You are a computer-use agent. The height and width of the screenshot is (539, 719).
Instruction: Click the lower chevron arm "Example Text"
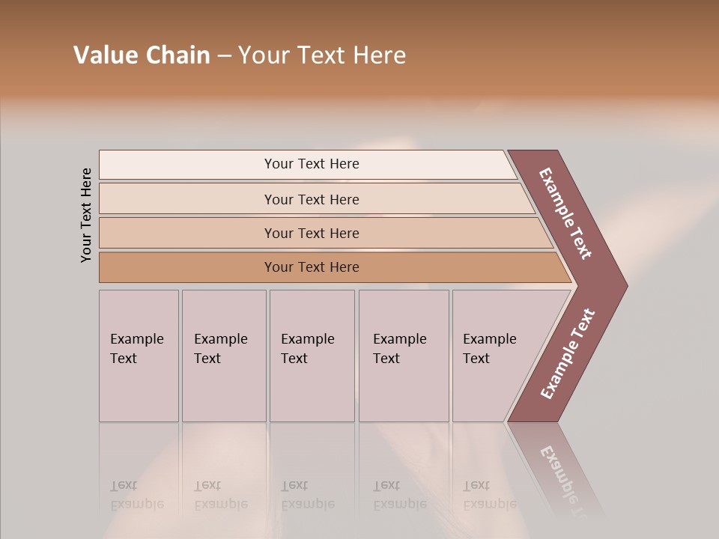(566, 353)
